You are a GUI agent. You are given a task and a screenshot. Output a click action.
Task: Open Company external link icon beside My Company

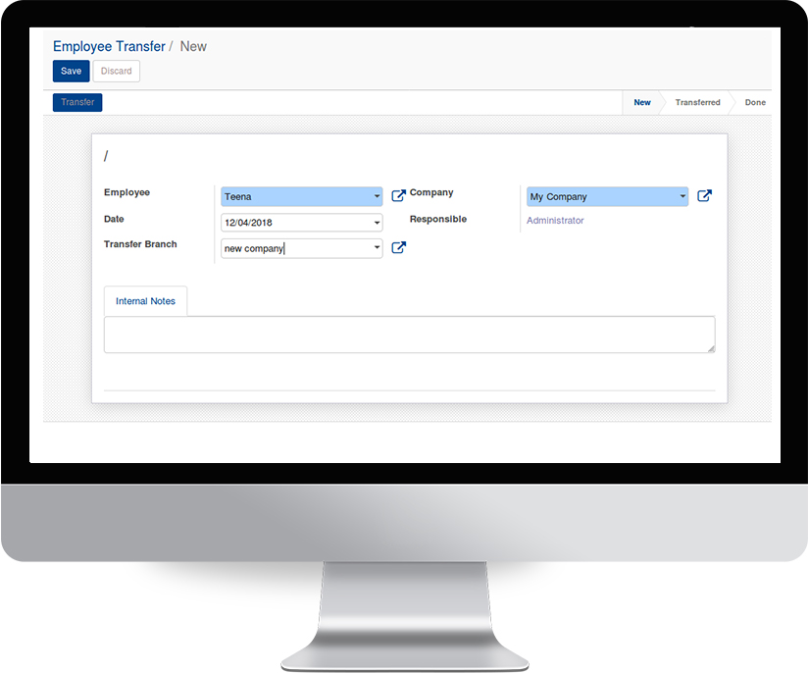click(704, 195)
